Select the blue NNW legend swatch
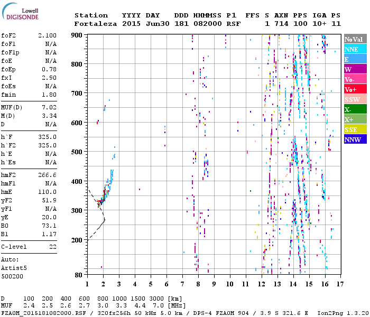 pos(354,139)
